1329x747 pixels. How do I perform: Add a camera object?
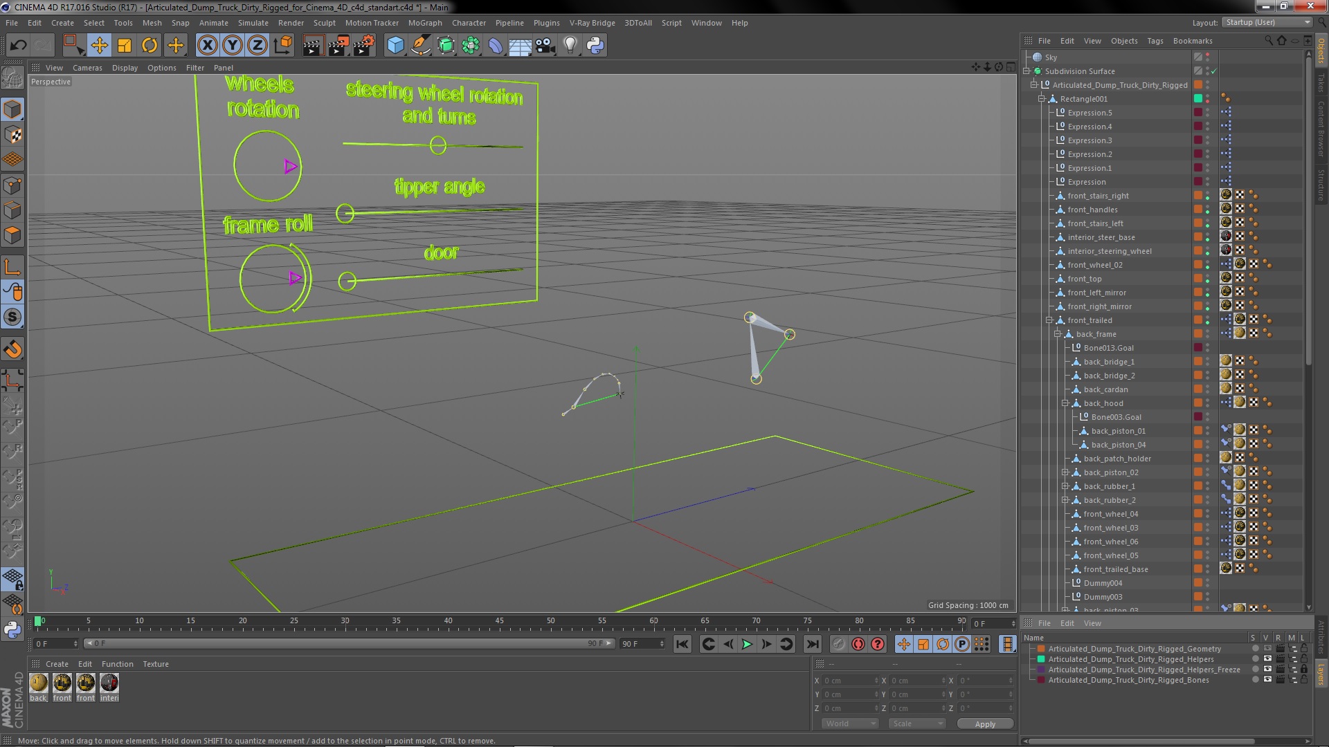click(545, 46)
